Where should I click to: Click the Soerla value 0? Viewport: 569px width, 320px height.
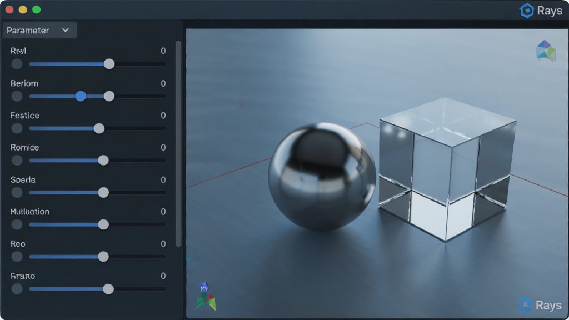(x=163, y=180)
